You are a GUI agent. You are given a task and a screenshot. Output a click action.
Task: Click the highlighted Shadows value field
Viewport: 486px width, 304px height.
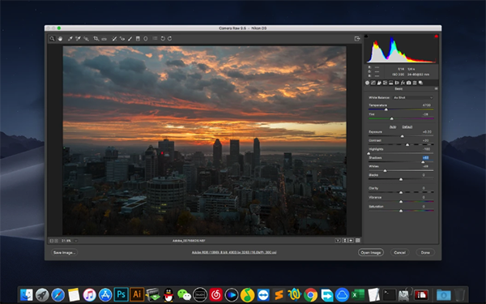425,158
